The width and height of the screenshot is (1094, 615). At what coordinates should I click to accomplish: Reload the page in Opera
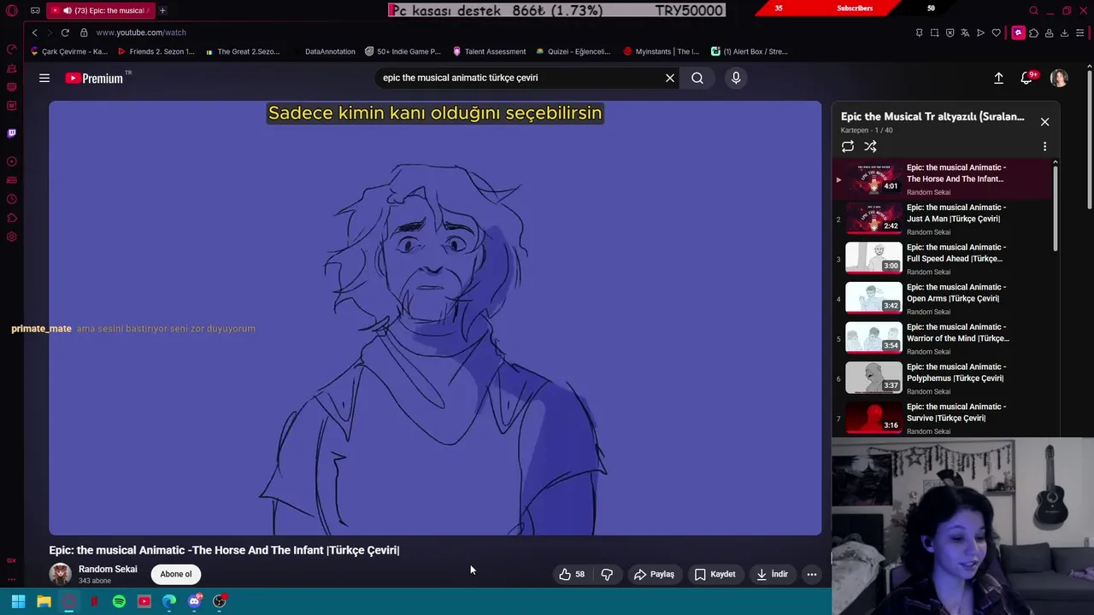pyautogui.click(x=65, y=32)
